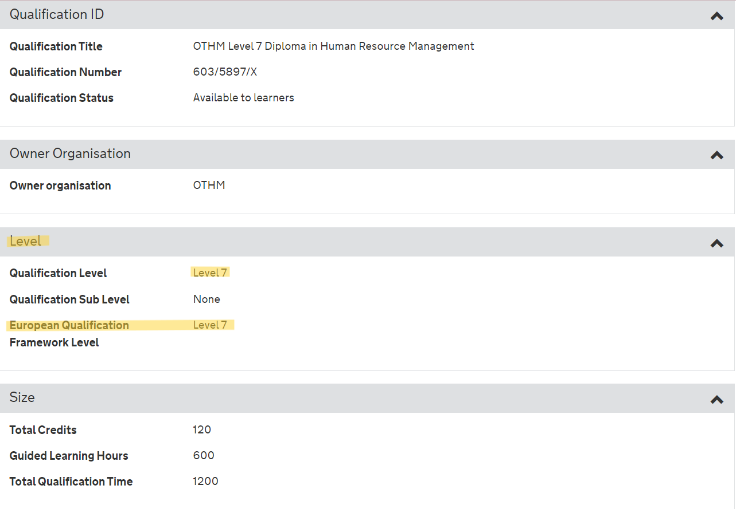Click the 'Available to learners' status value
This screenshot has height=509, width=736.
pos(244,98)
